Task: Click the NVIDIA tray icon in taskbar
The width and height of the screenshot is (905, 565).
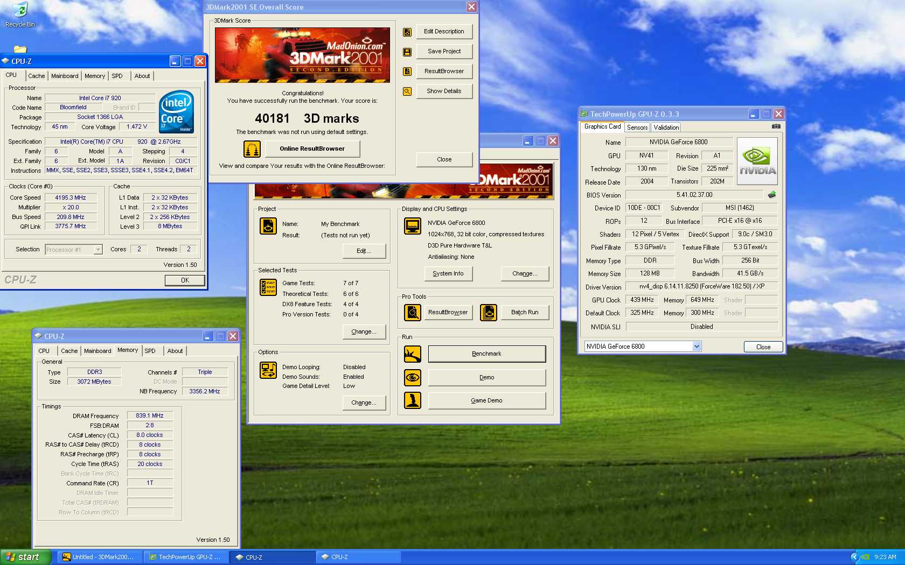Action: 866,557
